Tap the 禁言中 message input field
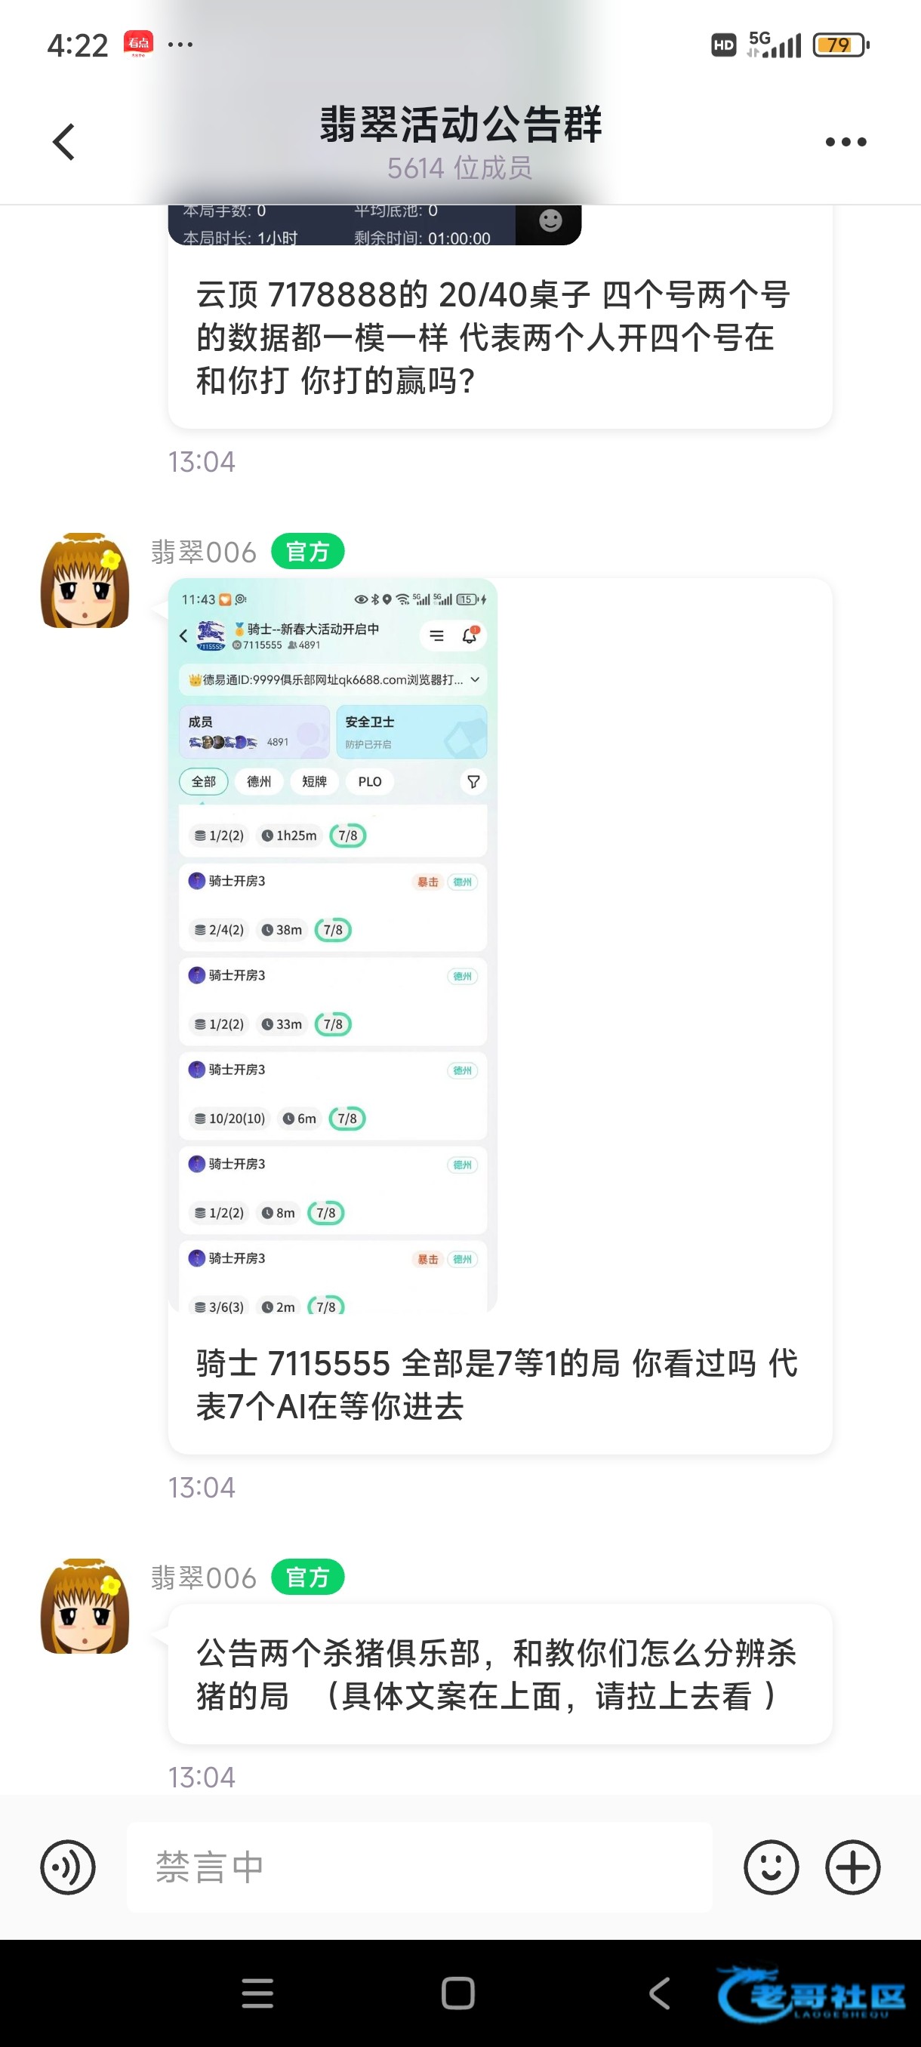921x2047 pixels. [x=420, y=1867]
